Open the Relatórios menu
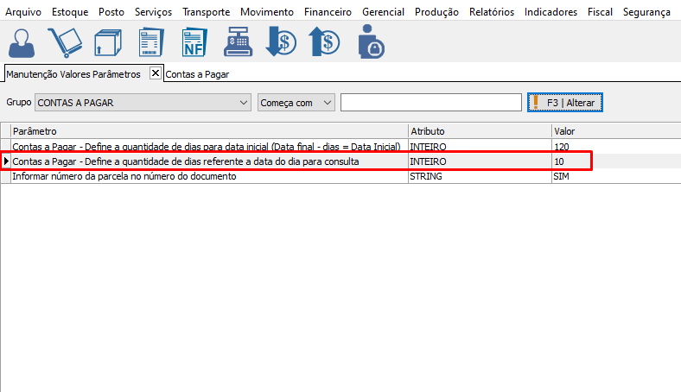 492,12
